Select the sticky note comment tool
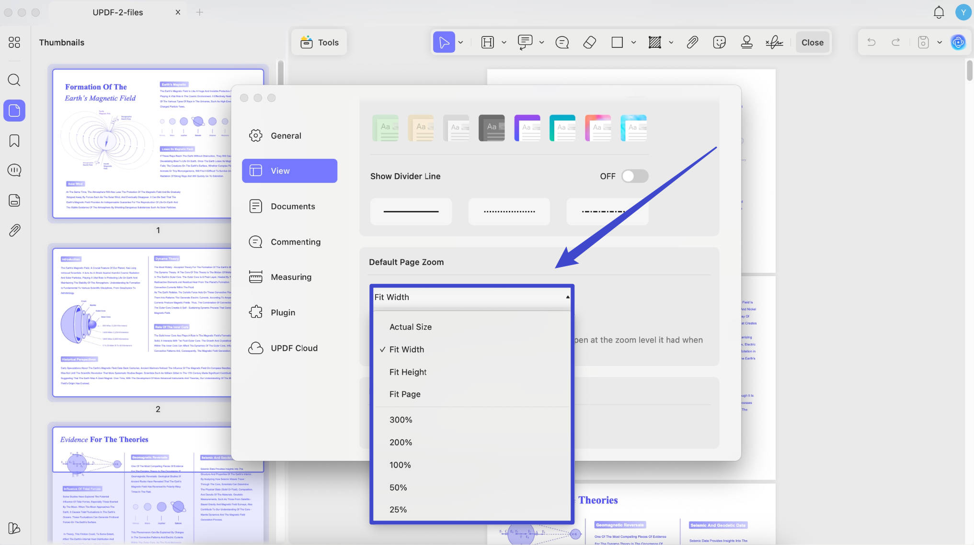Screen dimensions: 974x545 coord(562,43)
